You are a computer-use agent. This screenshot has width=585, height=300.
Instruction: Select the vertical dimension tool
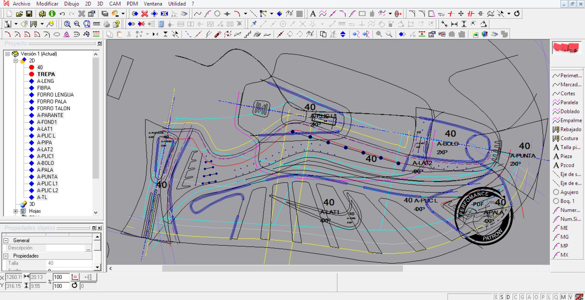pos(464,24)
